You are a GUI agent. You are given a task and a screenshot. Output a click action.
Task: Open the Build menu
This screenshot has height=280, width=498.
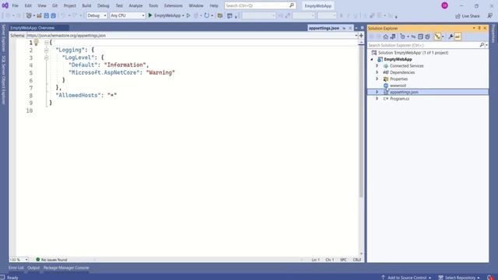86,5
